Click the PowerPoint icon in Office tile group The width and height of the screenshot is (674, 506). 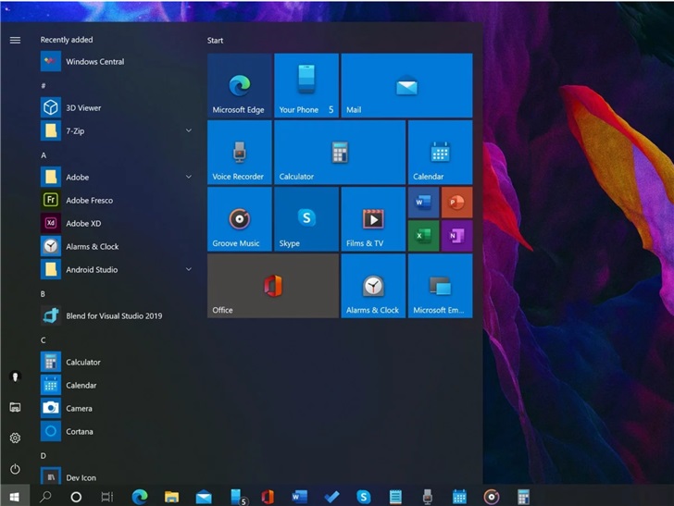coord(456,202)
